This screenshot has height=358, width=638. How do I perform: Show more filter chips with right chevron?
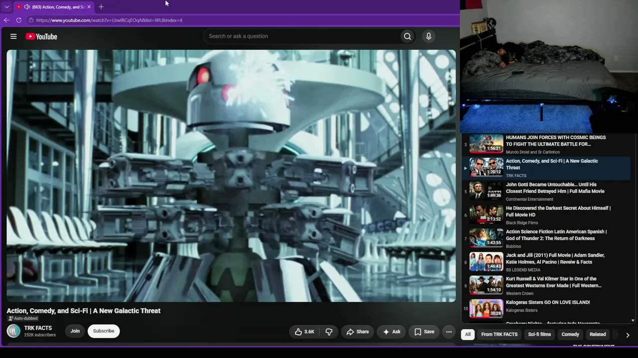click(x=628, y=335)
